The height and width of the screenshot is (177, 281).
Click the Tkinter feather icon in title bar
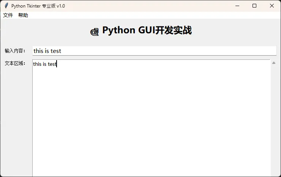point(6,6)
